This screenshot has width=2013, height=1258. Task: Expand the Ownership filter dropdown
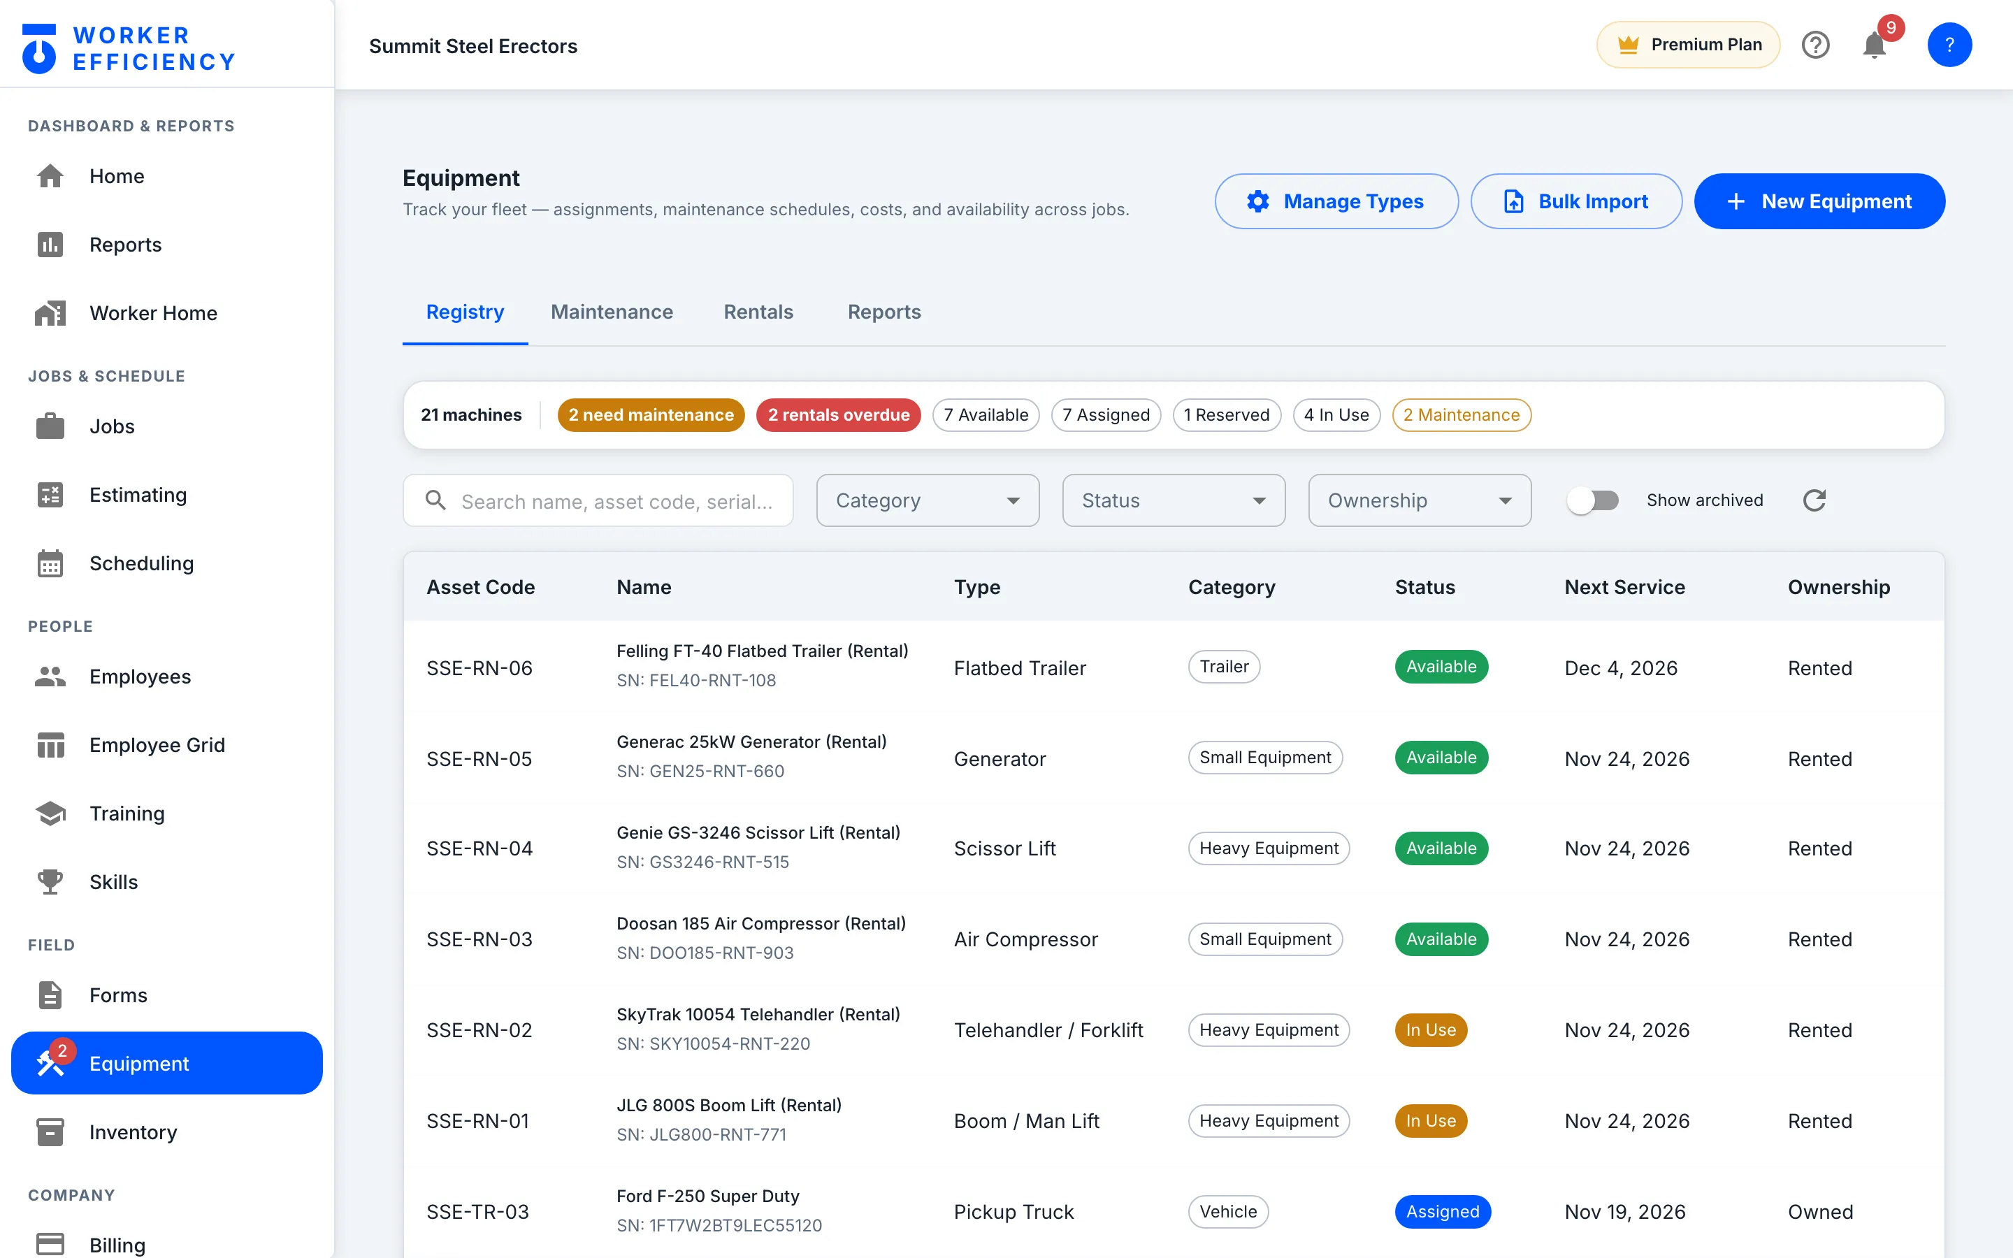(1419, 500)
